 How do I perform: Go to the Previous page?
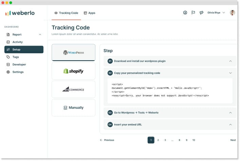click(x=107, y=140)
